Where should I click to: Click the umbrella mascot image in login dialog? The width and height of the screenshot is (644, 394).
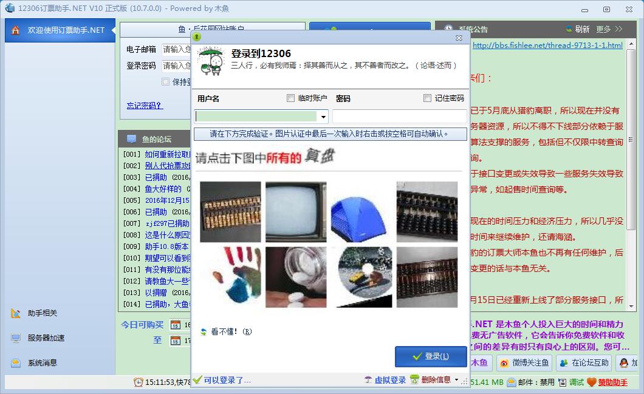pos(210,61)
